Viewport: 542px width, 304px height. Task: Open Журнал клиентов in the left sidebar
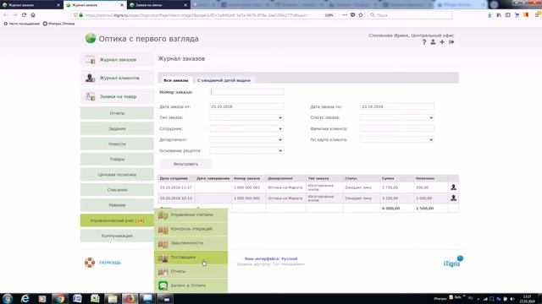pyautogui.click(x=117, y=78)
